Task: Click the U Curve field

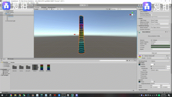Action: (160, 46)
